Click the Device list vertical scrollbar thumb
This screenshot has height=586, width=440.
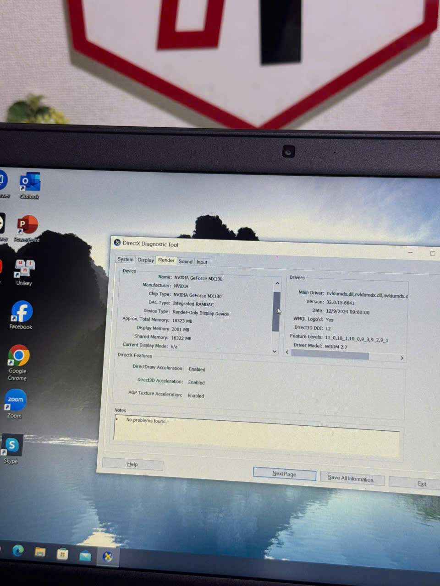pyautogui.click(x=276, y=312)
